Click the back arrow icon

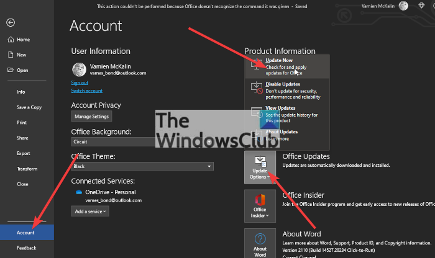point(11,23)
